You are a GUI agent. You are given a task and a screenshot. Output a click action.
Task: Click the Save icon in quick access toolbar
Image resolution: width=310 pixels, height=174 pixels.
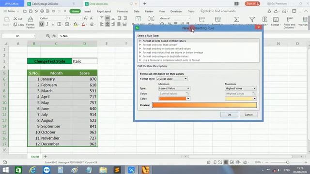pyautogui.click(x=31, y=11)
